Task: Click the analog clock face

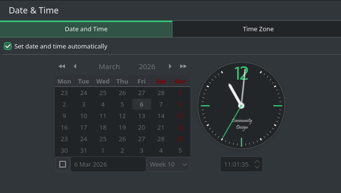Action: point(241,105)
